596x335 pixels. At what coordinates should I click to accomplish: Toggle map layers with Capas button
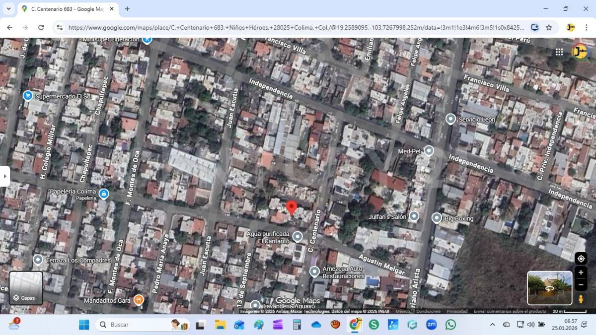(26, 288)
